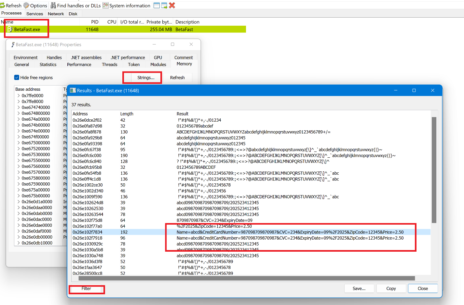The width and height of the screenshot is (464, 305).
Task: Click the Filter button in Results
Action: 86,289
